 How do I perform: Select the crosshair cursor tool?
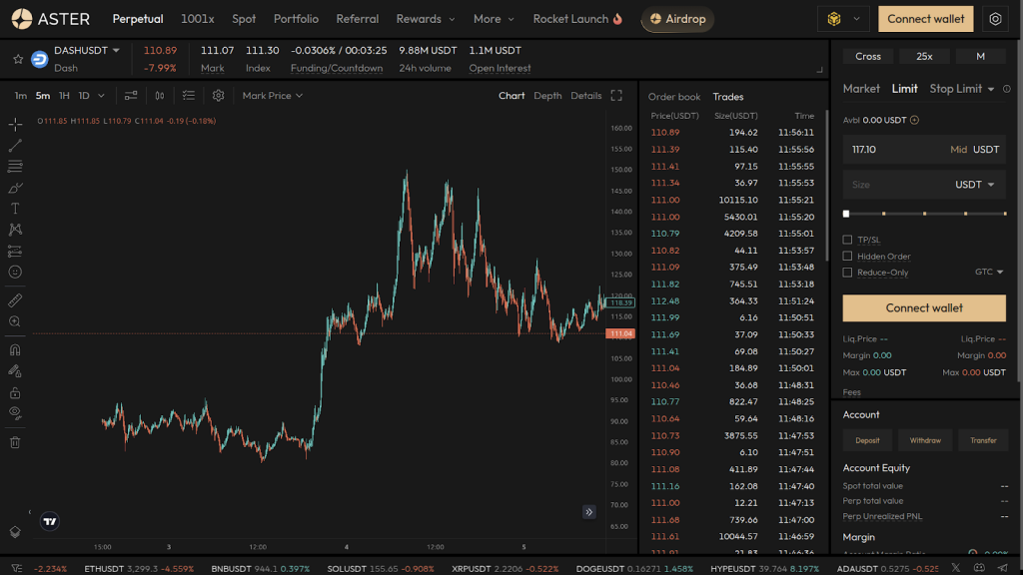[15, 125]
